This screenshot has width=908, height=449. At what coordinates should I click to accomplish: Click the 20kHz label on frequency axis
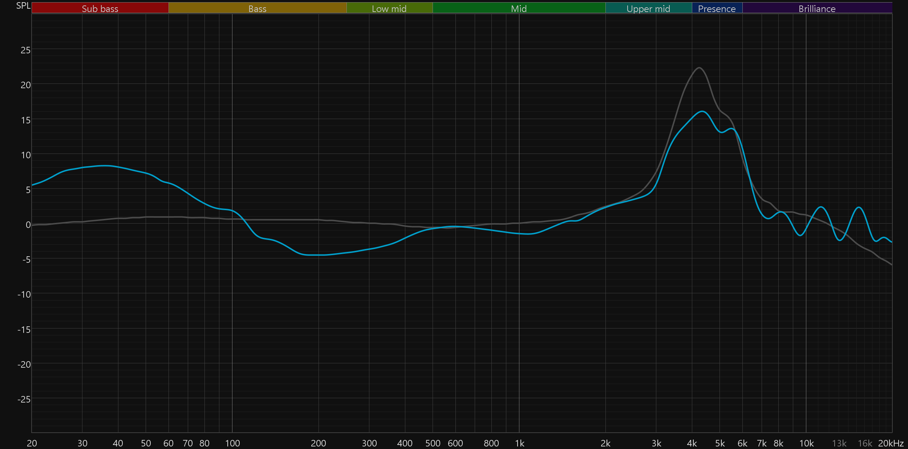pos(891,443)
